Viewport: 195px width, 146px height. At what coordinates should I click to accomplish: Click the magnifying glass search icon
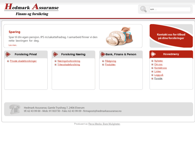click(144, 9)
